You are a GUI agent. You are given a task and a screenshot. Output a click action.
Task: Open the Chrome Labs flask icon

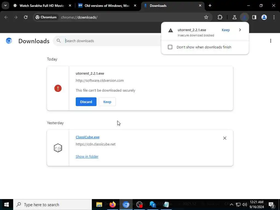point(234,17)
